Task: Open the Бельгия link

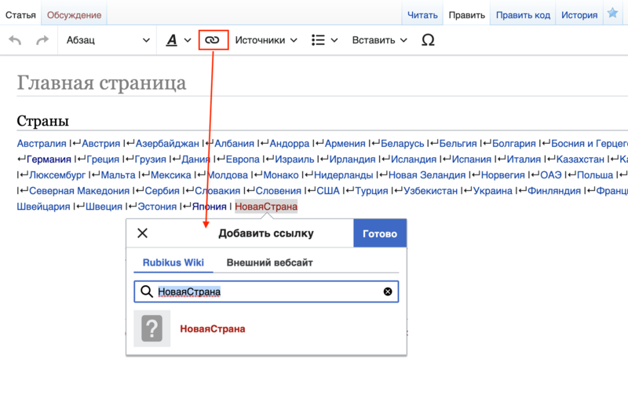Action: coord(458,143)
